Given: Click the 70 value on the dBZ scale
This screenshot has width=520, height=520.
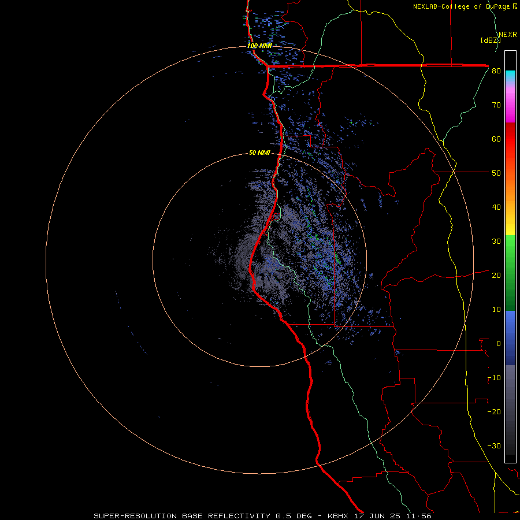Looking at the screenshot, I should coord(496,105).
